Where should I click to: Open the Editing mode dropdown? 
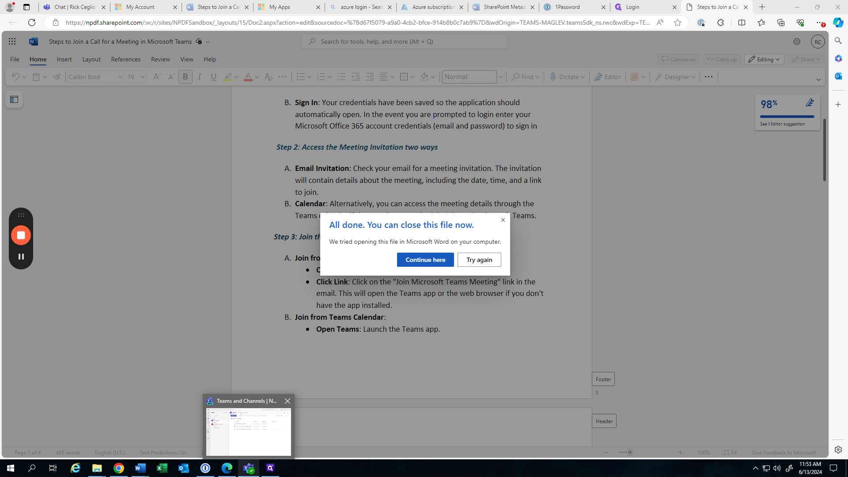tap(764, 59)
